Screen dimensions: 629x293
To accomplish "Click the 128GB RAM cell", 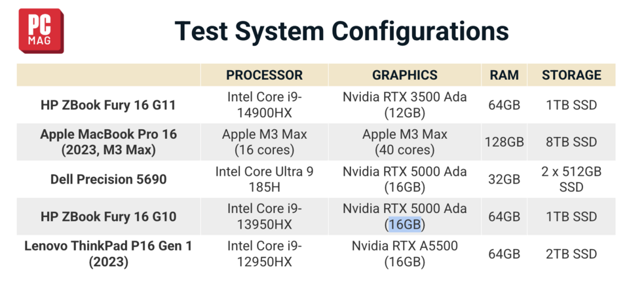I will pos(504,142).
